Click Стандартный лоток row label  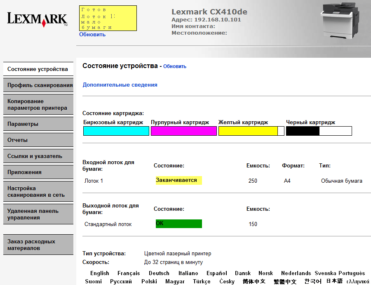pyautogui.click(x=108, y=224)
